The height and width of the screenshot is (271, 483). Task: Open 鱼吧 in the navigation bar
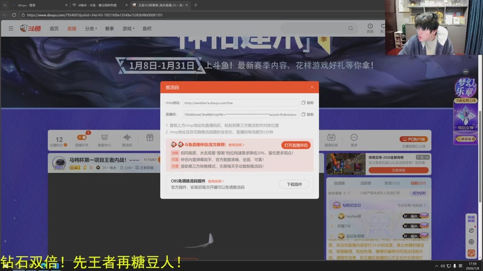pyautogui.click(x=147, y=28)
